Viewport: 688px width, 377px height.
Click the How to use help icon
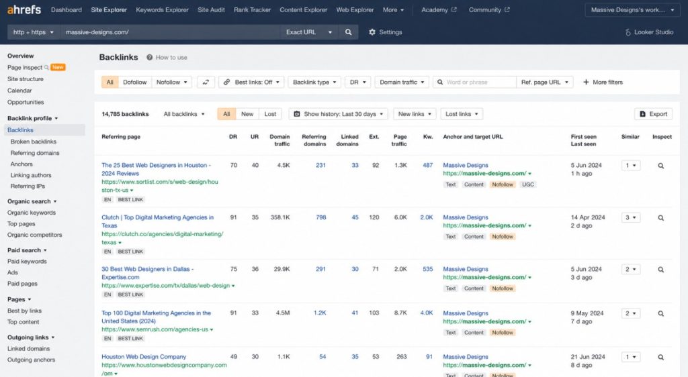150,58
